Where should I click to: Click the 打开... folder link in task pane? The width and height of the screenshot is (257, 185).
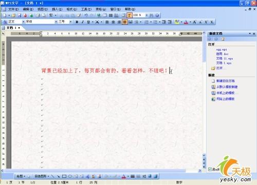[221, 68]
